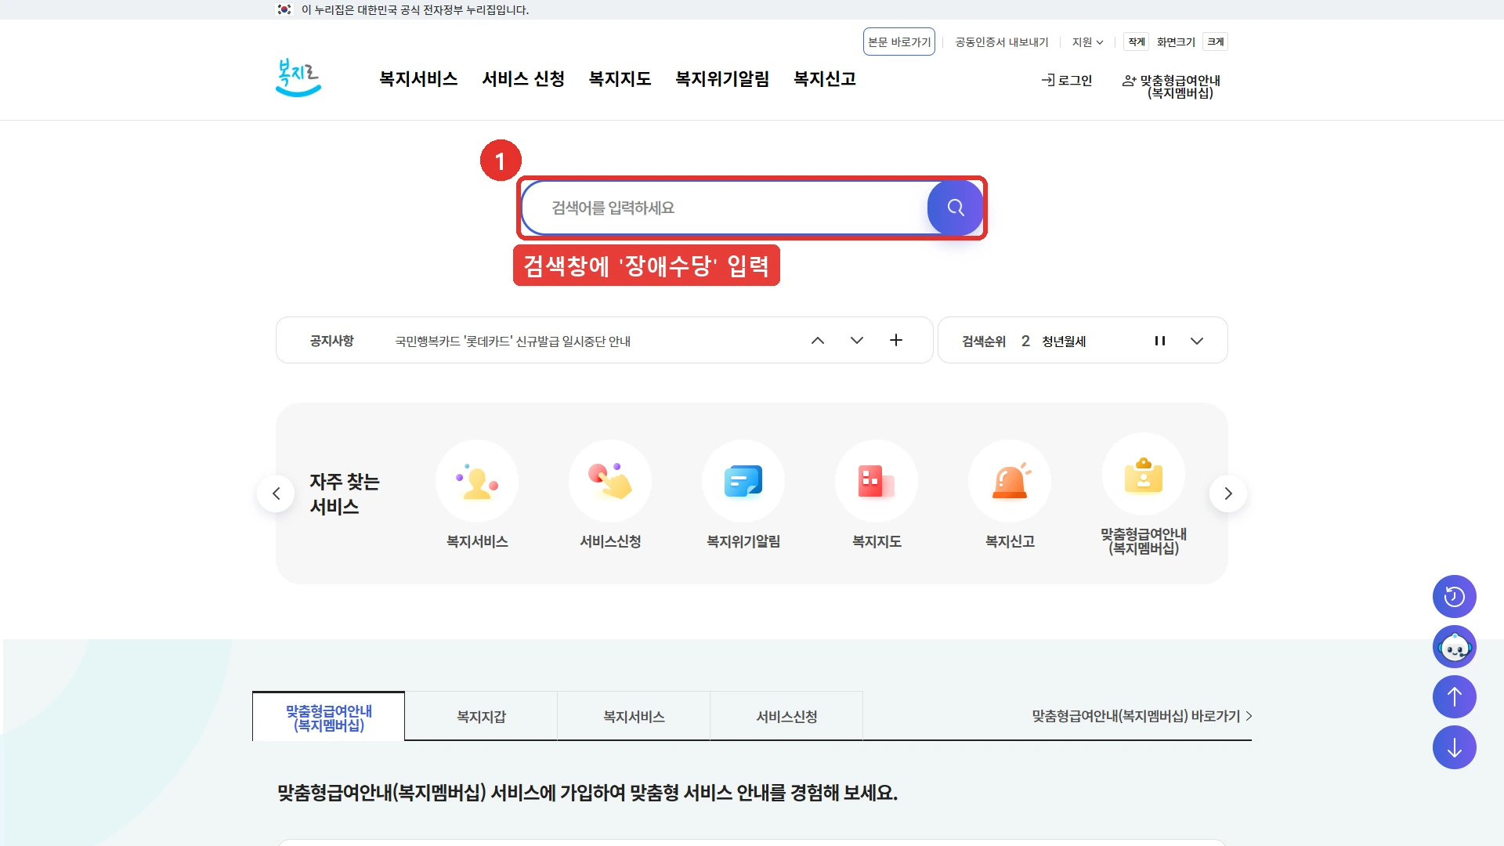The height and width of the screenshot is (846, 1504).
Task: Expand the search ranking list
Action: pos(1197,341)
